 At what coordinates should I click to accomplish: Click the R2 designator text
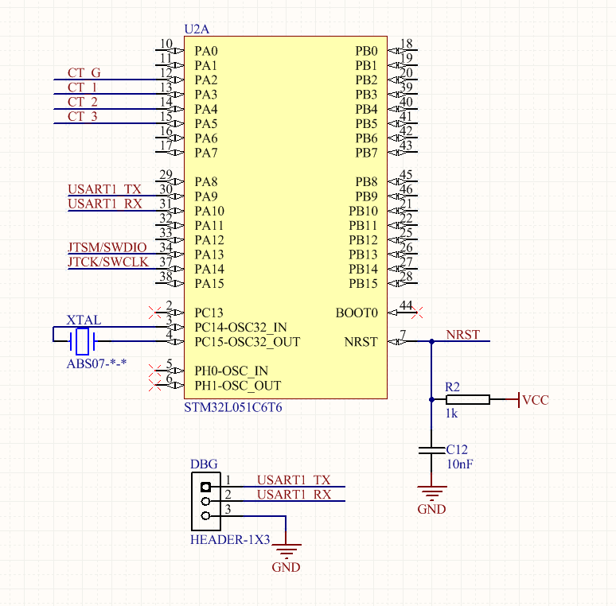(452, 387)
